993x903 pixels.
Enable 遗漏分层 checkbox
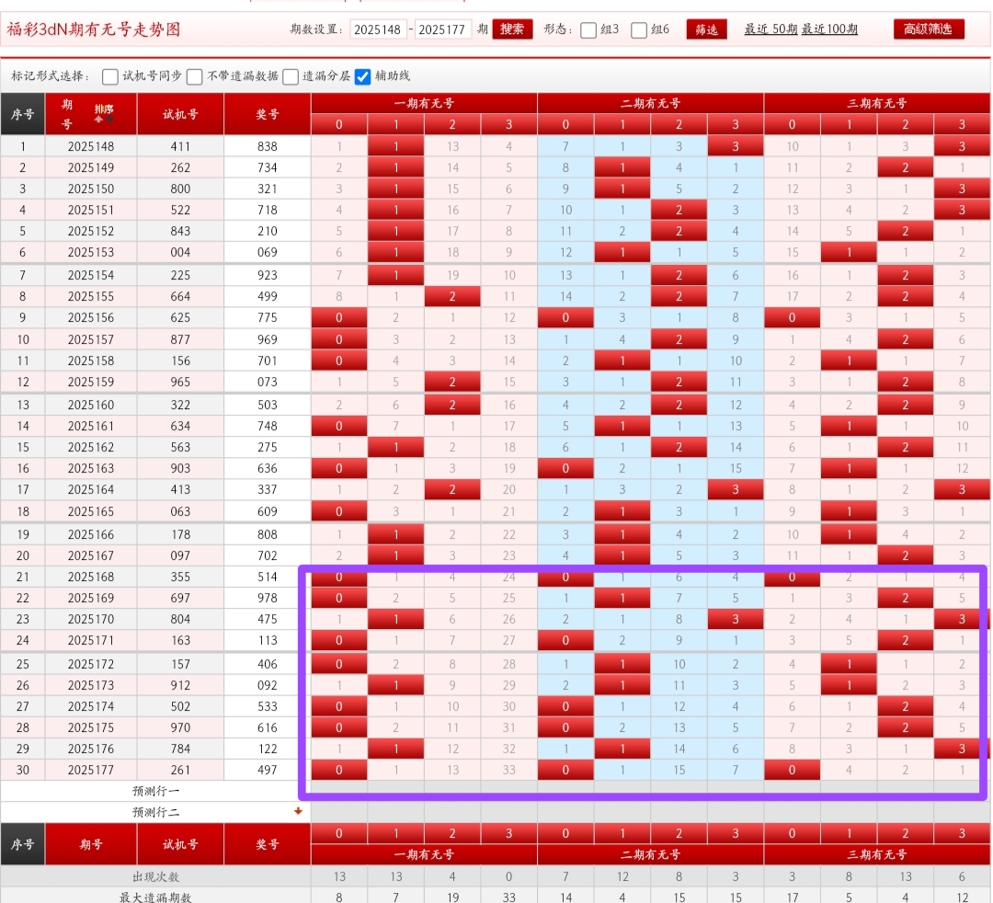(x=291, y=76)
